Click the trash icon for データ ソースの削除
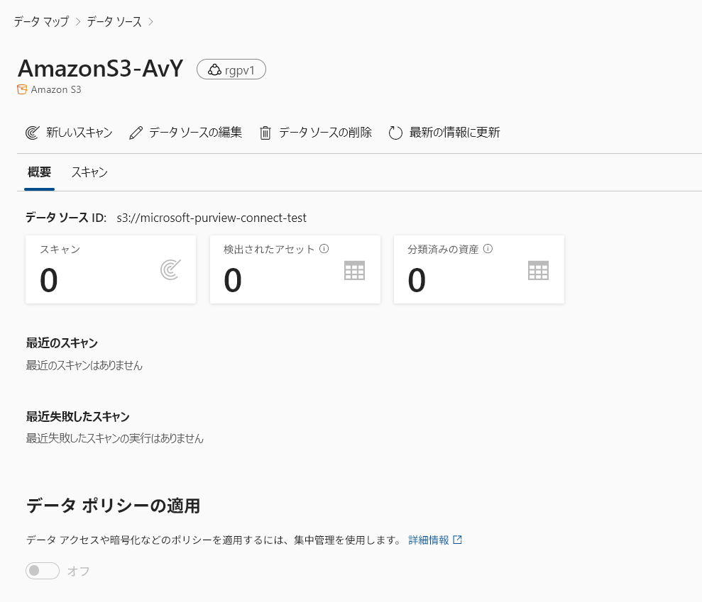The height and width of the screenshot is (602, 702). pyautogui.click(x=265, y=132)
